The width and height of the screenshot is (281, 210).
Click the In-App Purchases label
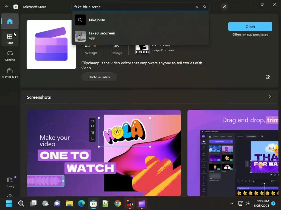(x=163, y=50)
